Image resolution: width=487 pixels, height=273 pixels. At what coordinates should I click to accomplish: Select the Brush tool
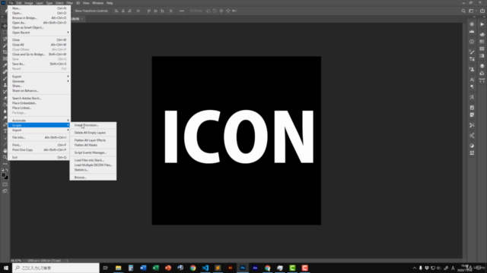point(5,78)
